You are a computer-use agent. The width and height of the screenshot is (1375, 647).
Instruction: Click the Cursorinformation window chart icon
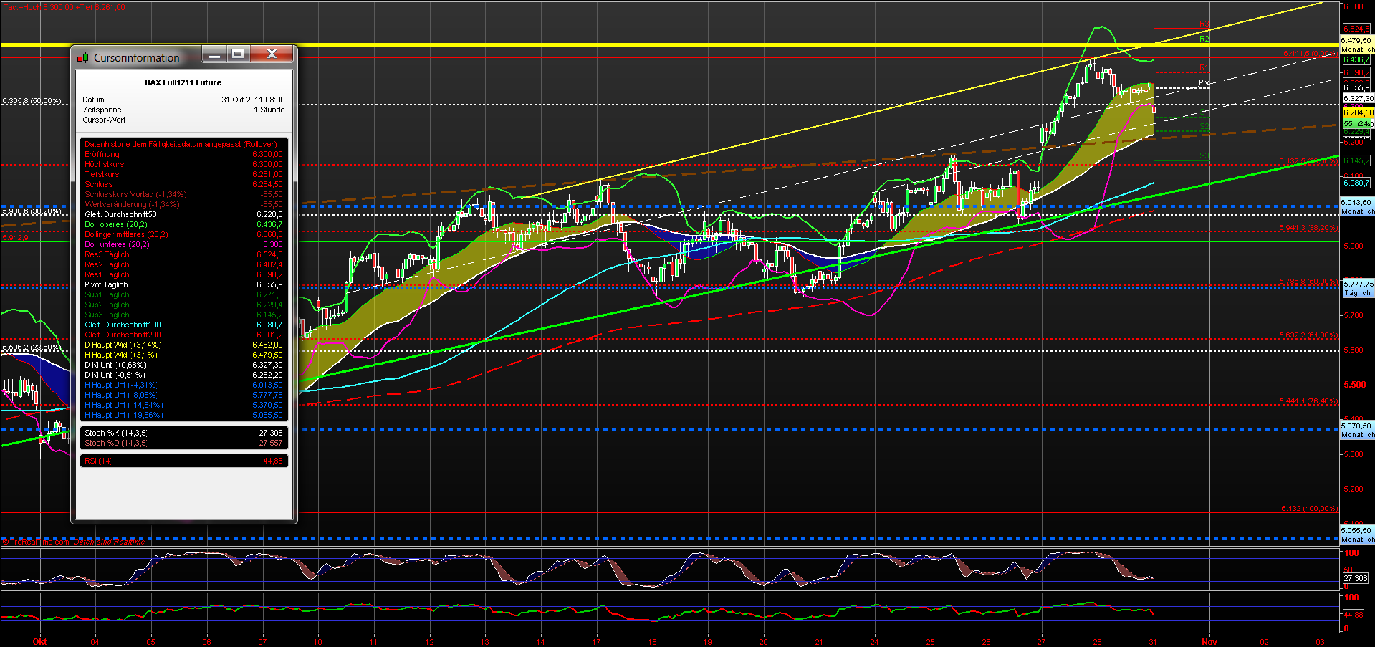[84, 58]
